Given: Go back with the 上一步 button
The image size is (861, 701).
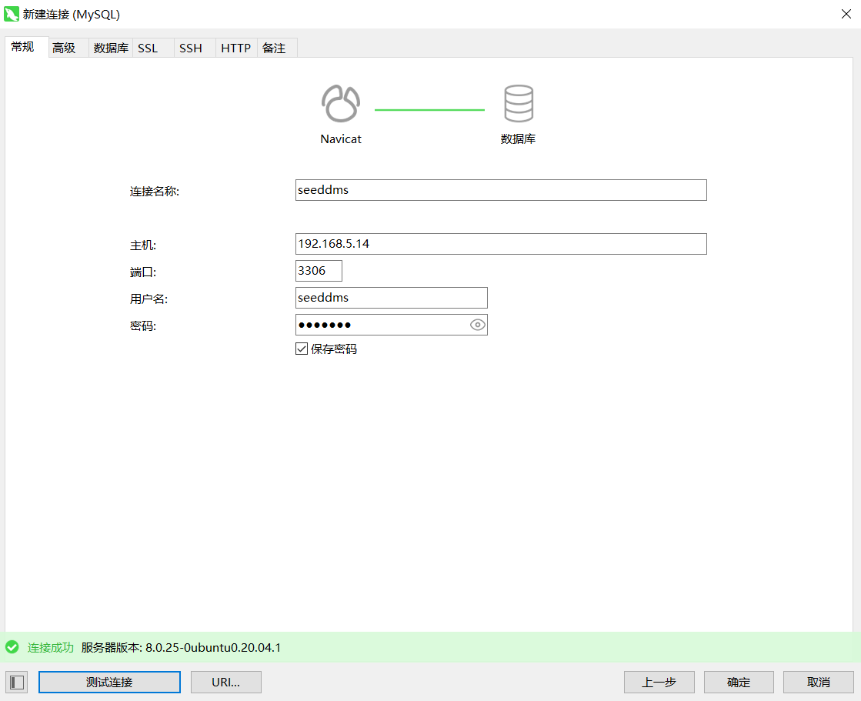Looking at the screenshot, I should [659, 683].
